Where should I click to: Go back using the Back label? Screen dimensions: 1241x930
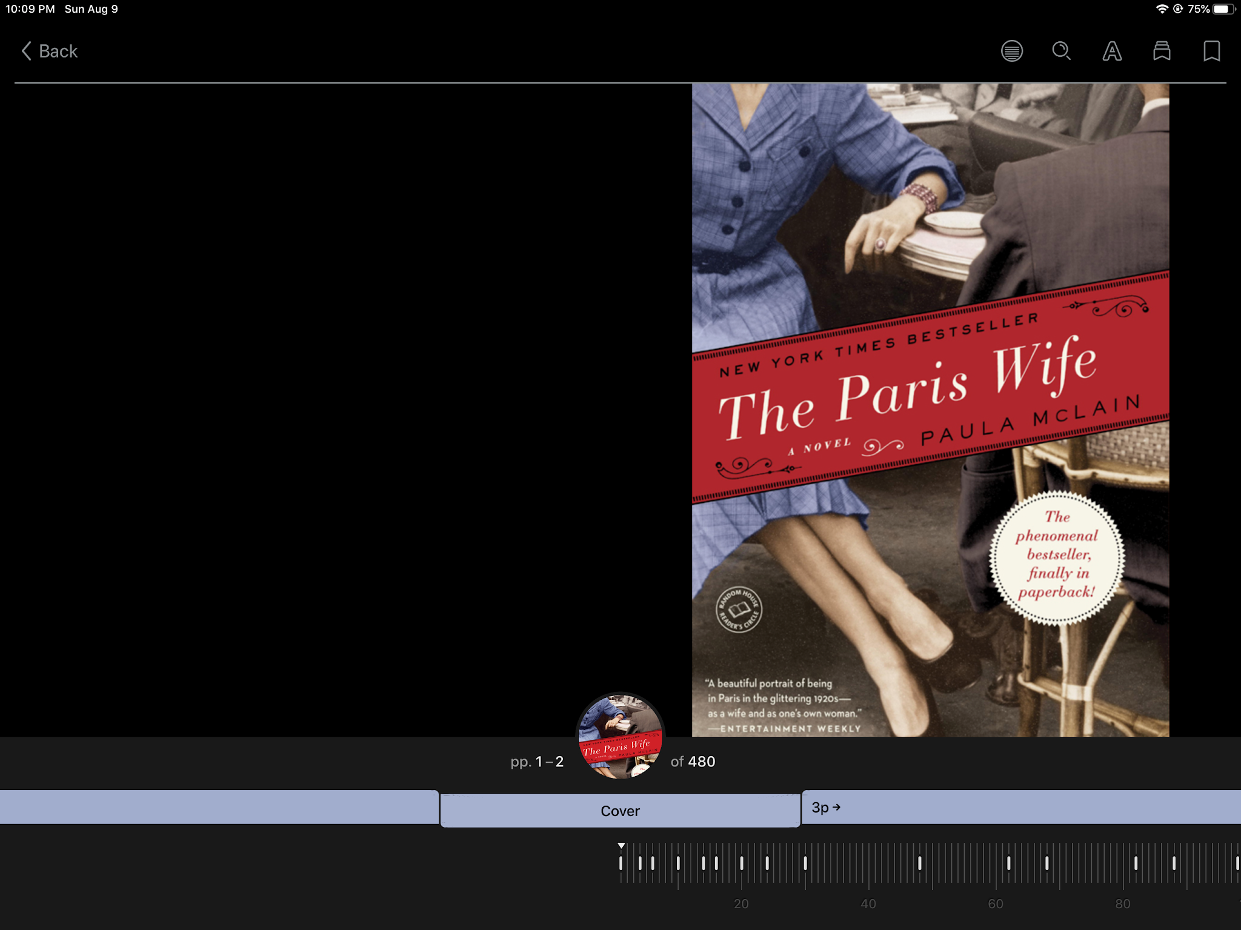(x=58, y=51)
